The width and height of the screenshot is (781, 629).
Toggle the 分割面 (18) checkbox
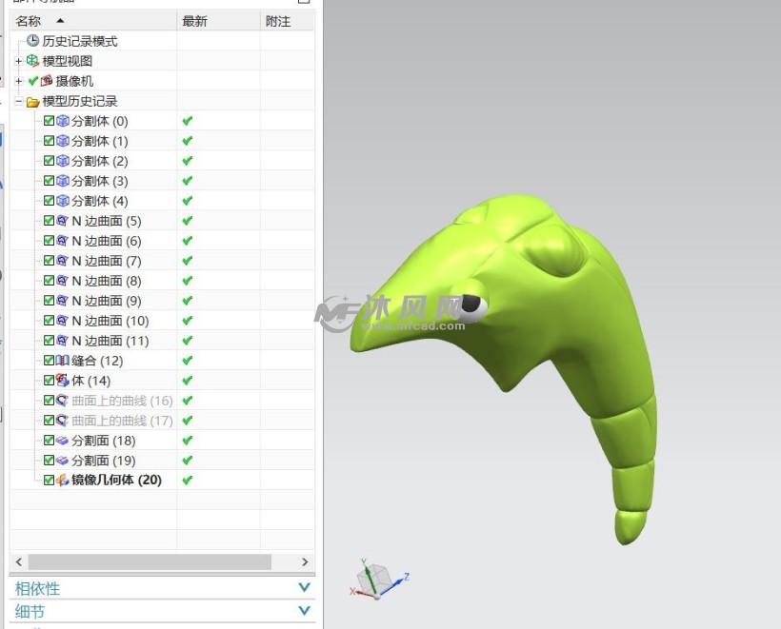(x=49, y=440)
